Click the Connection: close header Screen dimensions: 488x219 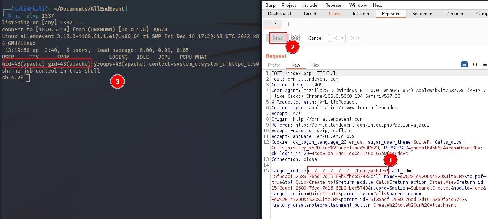tap(294, 159)
